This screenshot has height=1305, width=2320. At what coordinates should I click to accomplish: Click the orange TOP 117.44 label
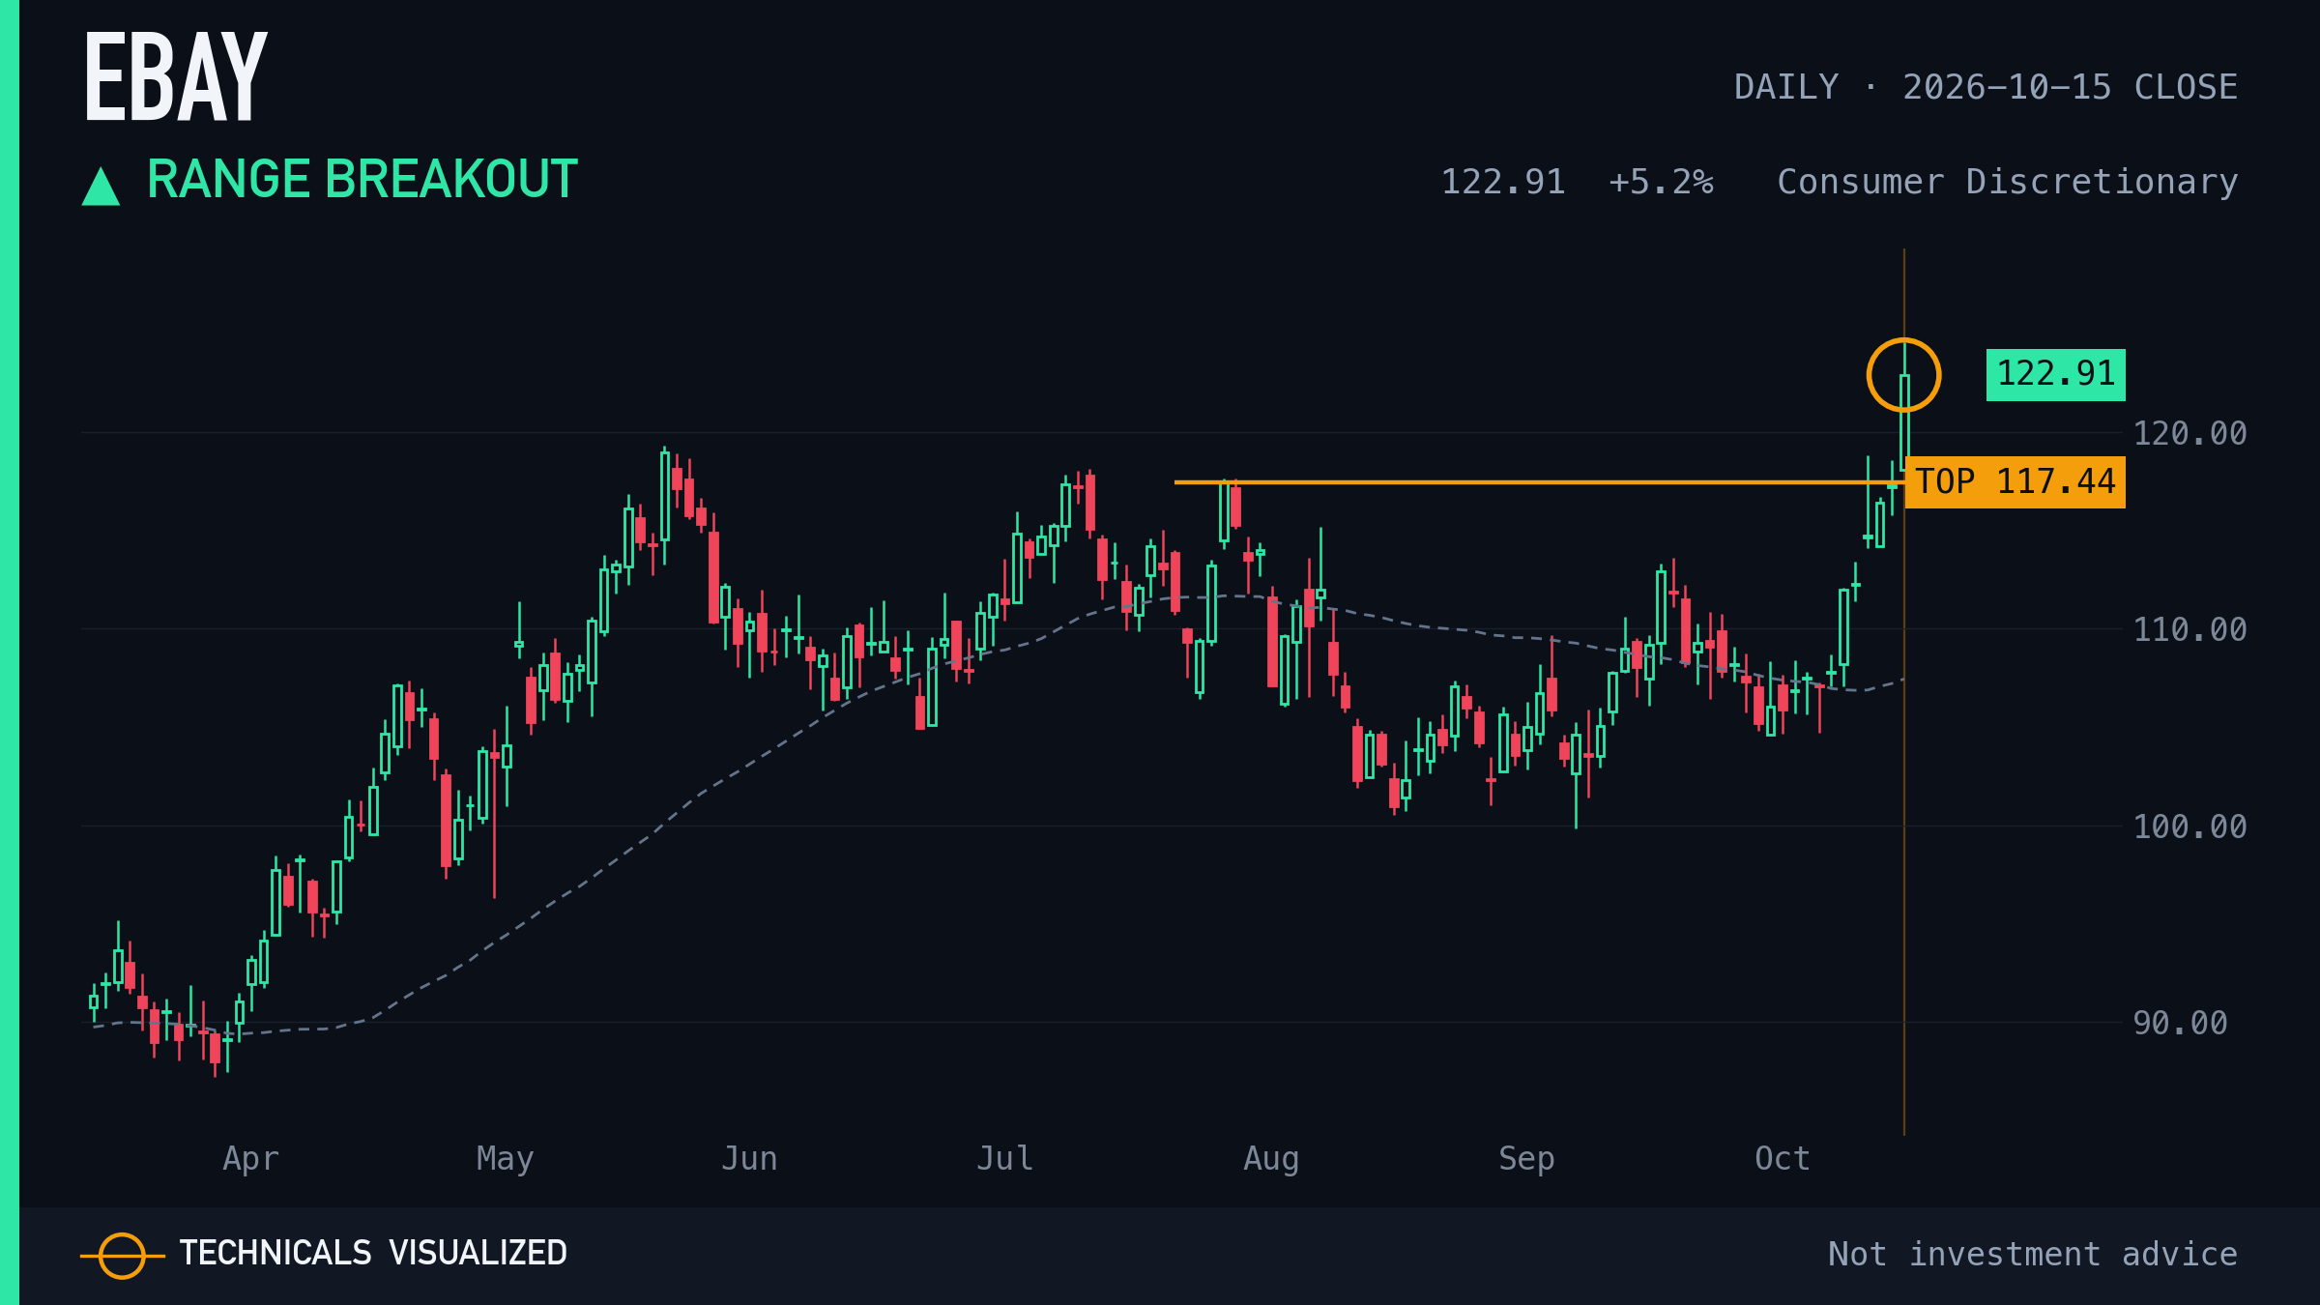tap(2015, 481)
